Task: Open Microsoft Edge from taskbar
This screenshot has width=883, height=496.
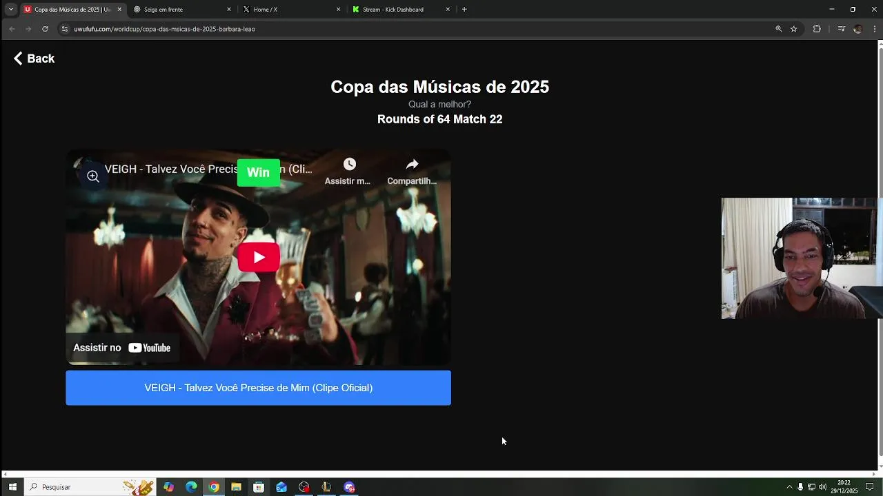Action: point(191,487)
